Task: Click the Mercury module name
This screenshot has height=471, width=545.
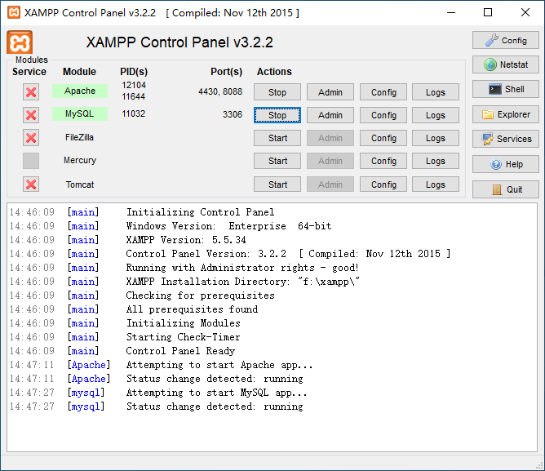Action: (80, 160)
